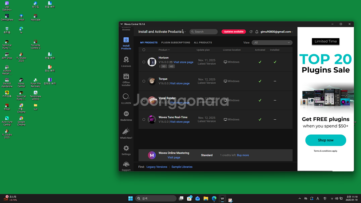The height and width of the screenshot is (203, 361).
Task: Click the Updates available button
Action: [233, 32]
